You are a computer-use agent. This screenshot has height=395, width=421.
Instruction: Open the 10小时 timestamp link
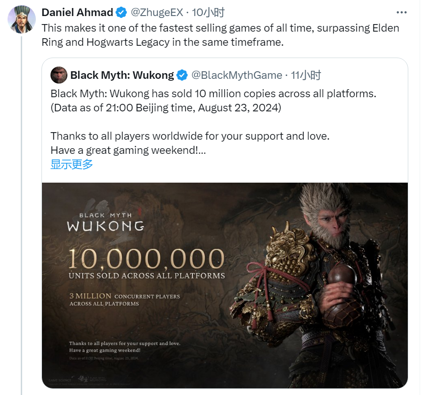[208, 12]
